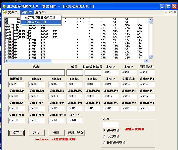Click the 名称 text input field
178x150 pixels.
point(36,72)
